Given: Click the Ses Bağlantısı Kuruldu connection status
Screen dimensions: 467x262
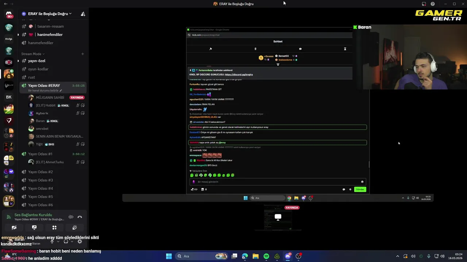Looking at the screenshot, I should (33, 215).
